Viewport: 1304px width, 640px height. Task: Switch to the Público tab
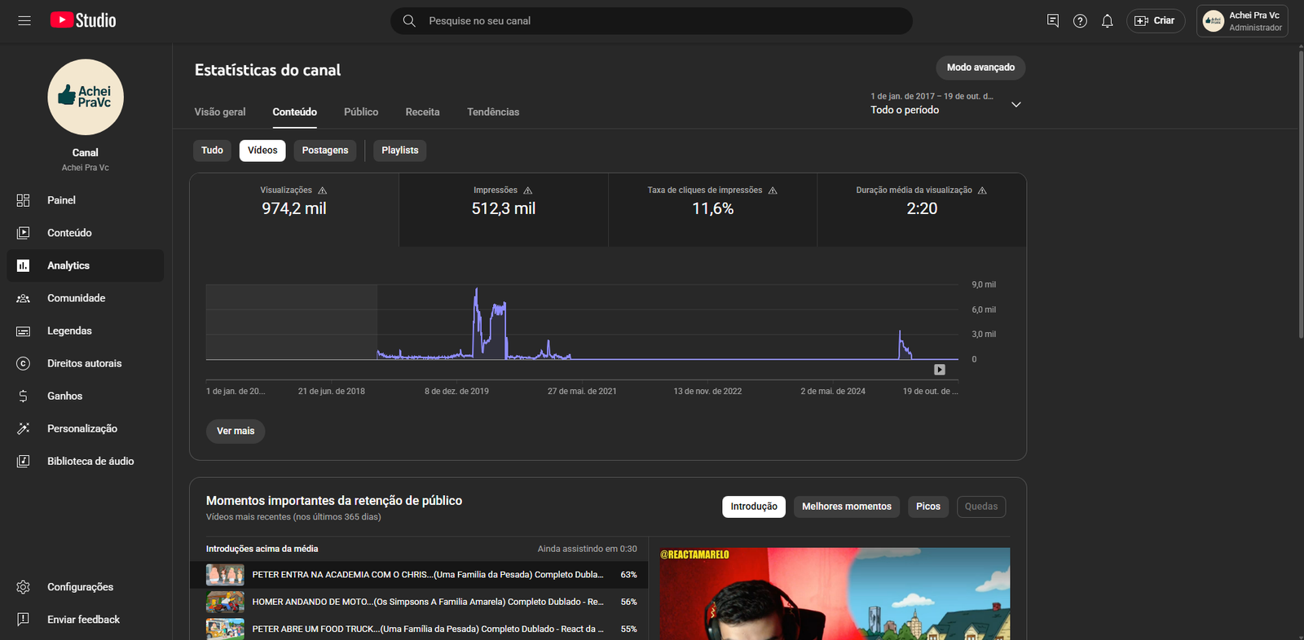click(361, 112)
